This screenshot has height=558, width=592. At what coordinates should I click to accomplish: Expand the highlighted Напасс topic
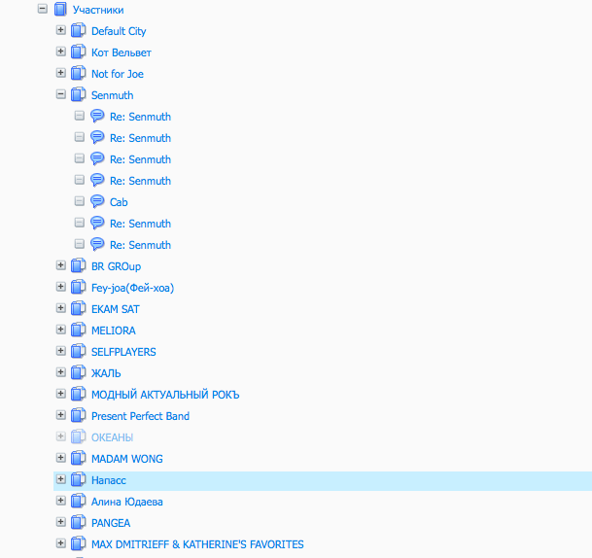pos(61,479)
